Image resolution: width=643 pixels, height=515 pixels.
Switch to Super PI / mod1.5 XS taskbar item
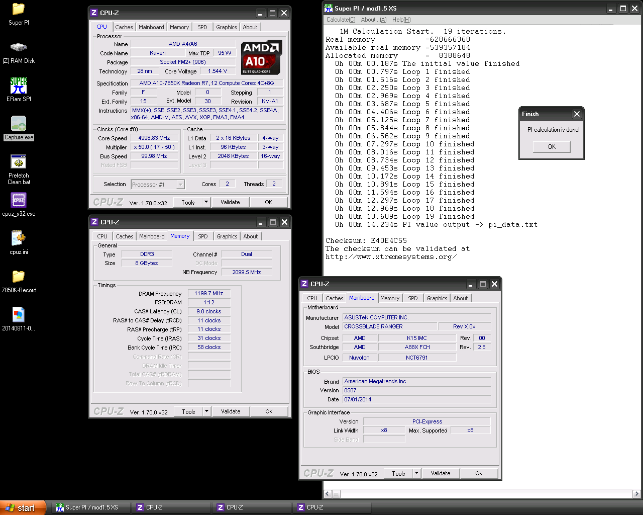pyautogui.click(x=90, y=507)
